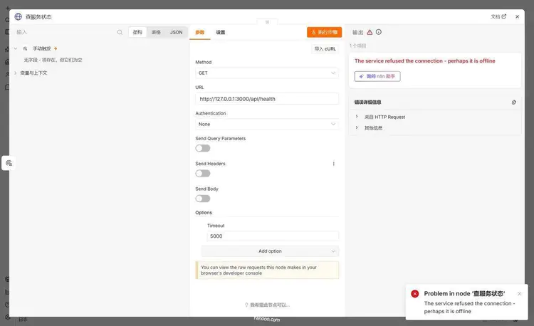Screen dimensions: 534x326
Task: Click the 导入 cURL button
Action: [x=325, y=48]
